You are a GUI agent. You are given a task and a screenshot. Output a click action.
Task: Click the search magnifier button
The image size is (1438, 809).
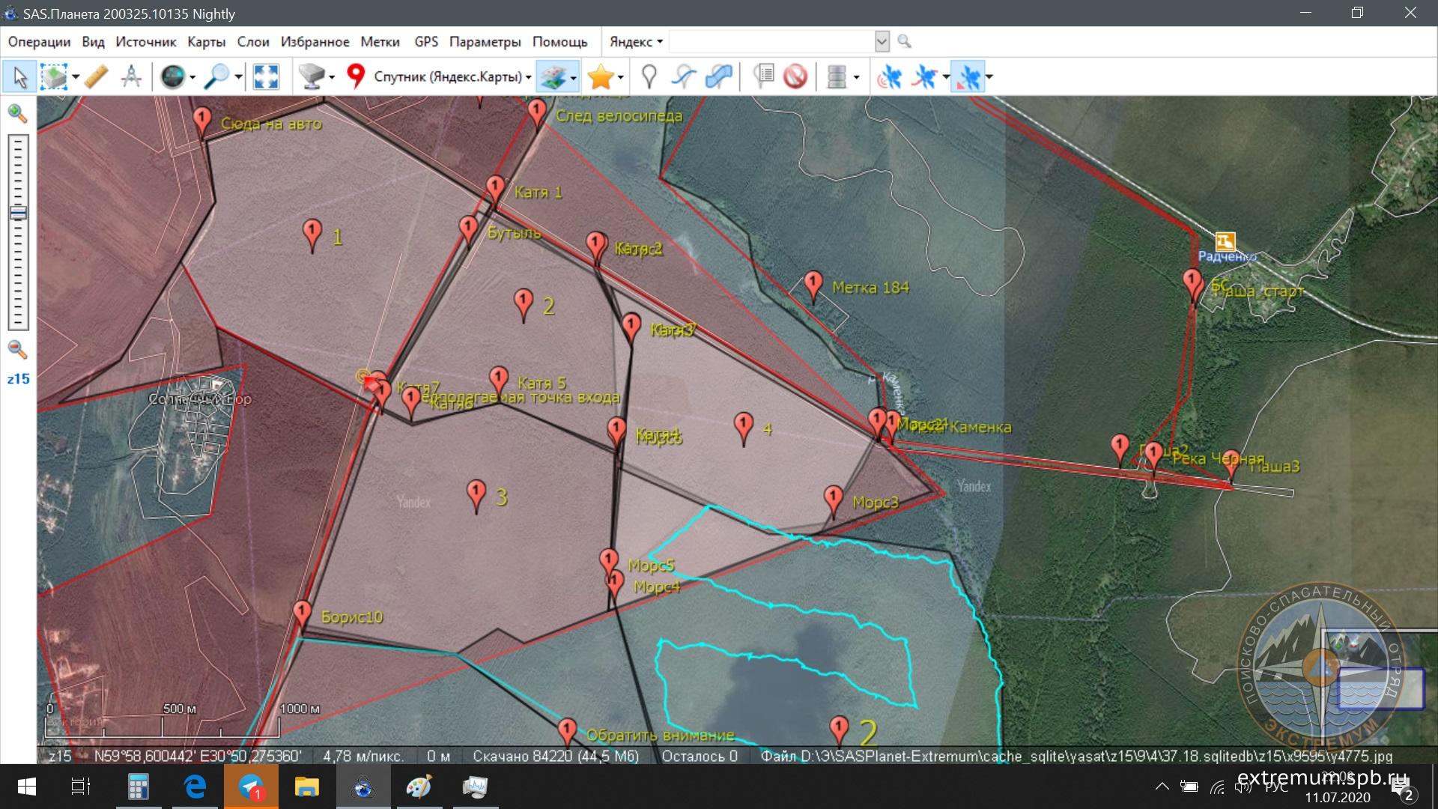tap(904, 42)
